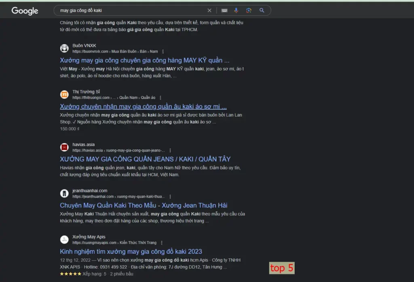Open 'Kinh nghiệm tìm xưởng may gia công đồ kaki 2023' result

tap(131, 252)
